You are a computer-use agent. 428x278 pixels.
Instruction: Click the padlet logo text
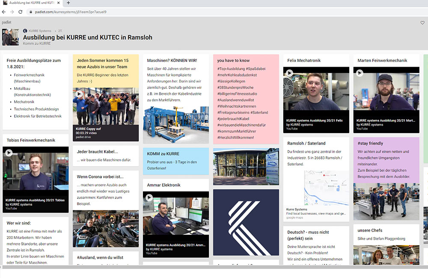click(6, 22)
